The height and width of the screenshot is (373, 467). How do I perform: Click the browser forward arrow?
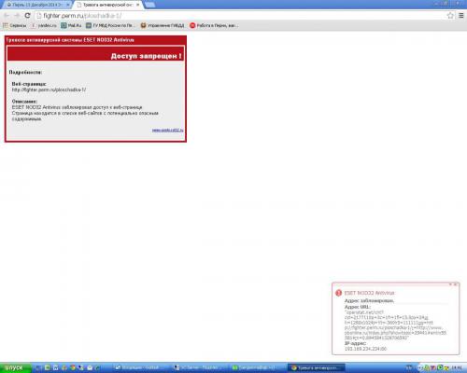click(x=17, y=16)
